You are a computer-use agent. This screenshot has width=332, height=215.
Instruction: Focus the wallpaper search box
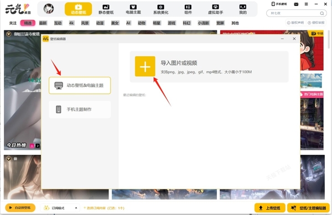(297, 13)
